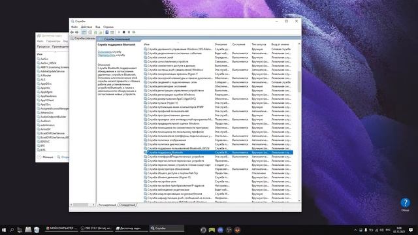This screenshot has height=235, width=418.
Task: Open Параметры menu in Task Manager
Action: tap(53, 41)
